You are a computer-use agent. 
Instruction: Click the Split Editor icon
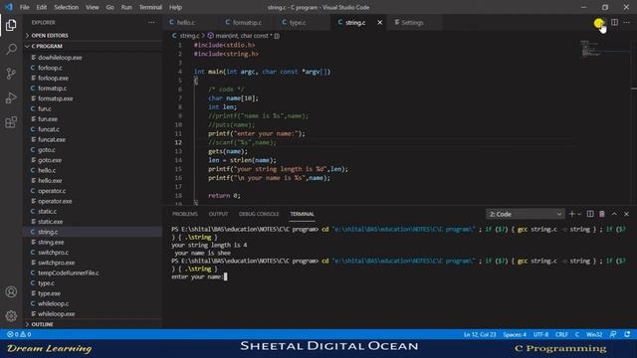point(614,22)
